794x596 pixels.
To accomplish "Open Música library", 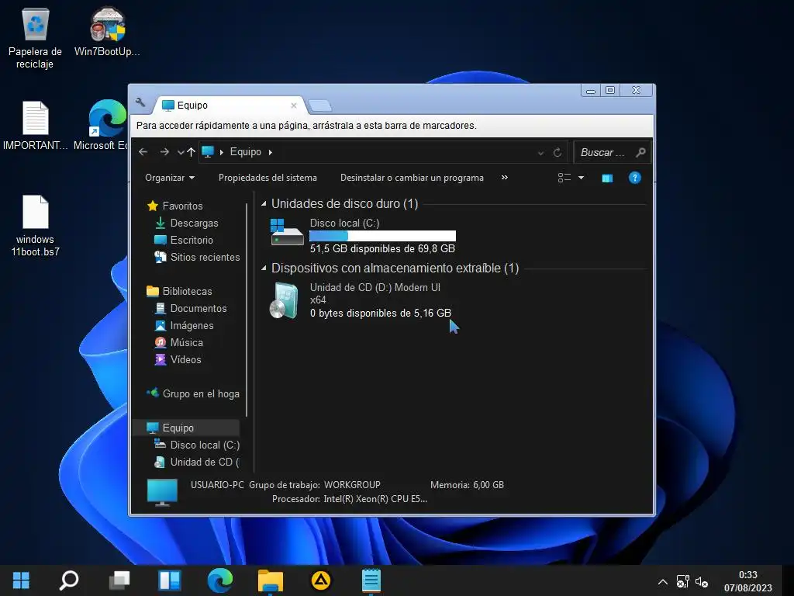I will click(179, 342).
